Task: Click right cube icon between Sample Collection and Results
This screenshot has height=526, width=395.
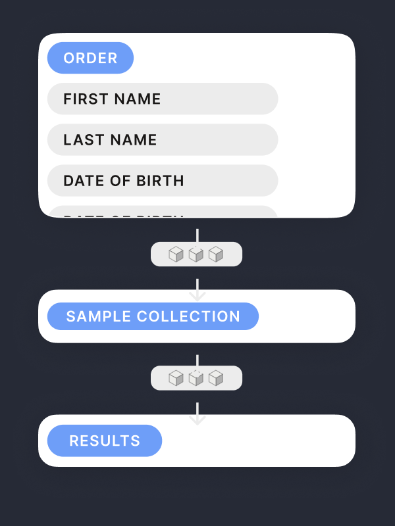Action: tap(216, 378)
